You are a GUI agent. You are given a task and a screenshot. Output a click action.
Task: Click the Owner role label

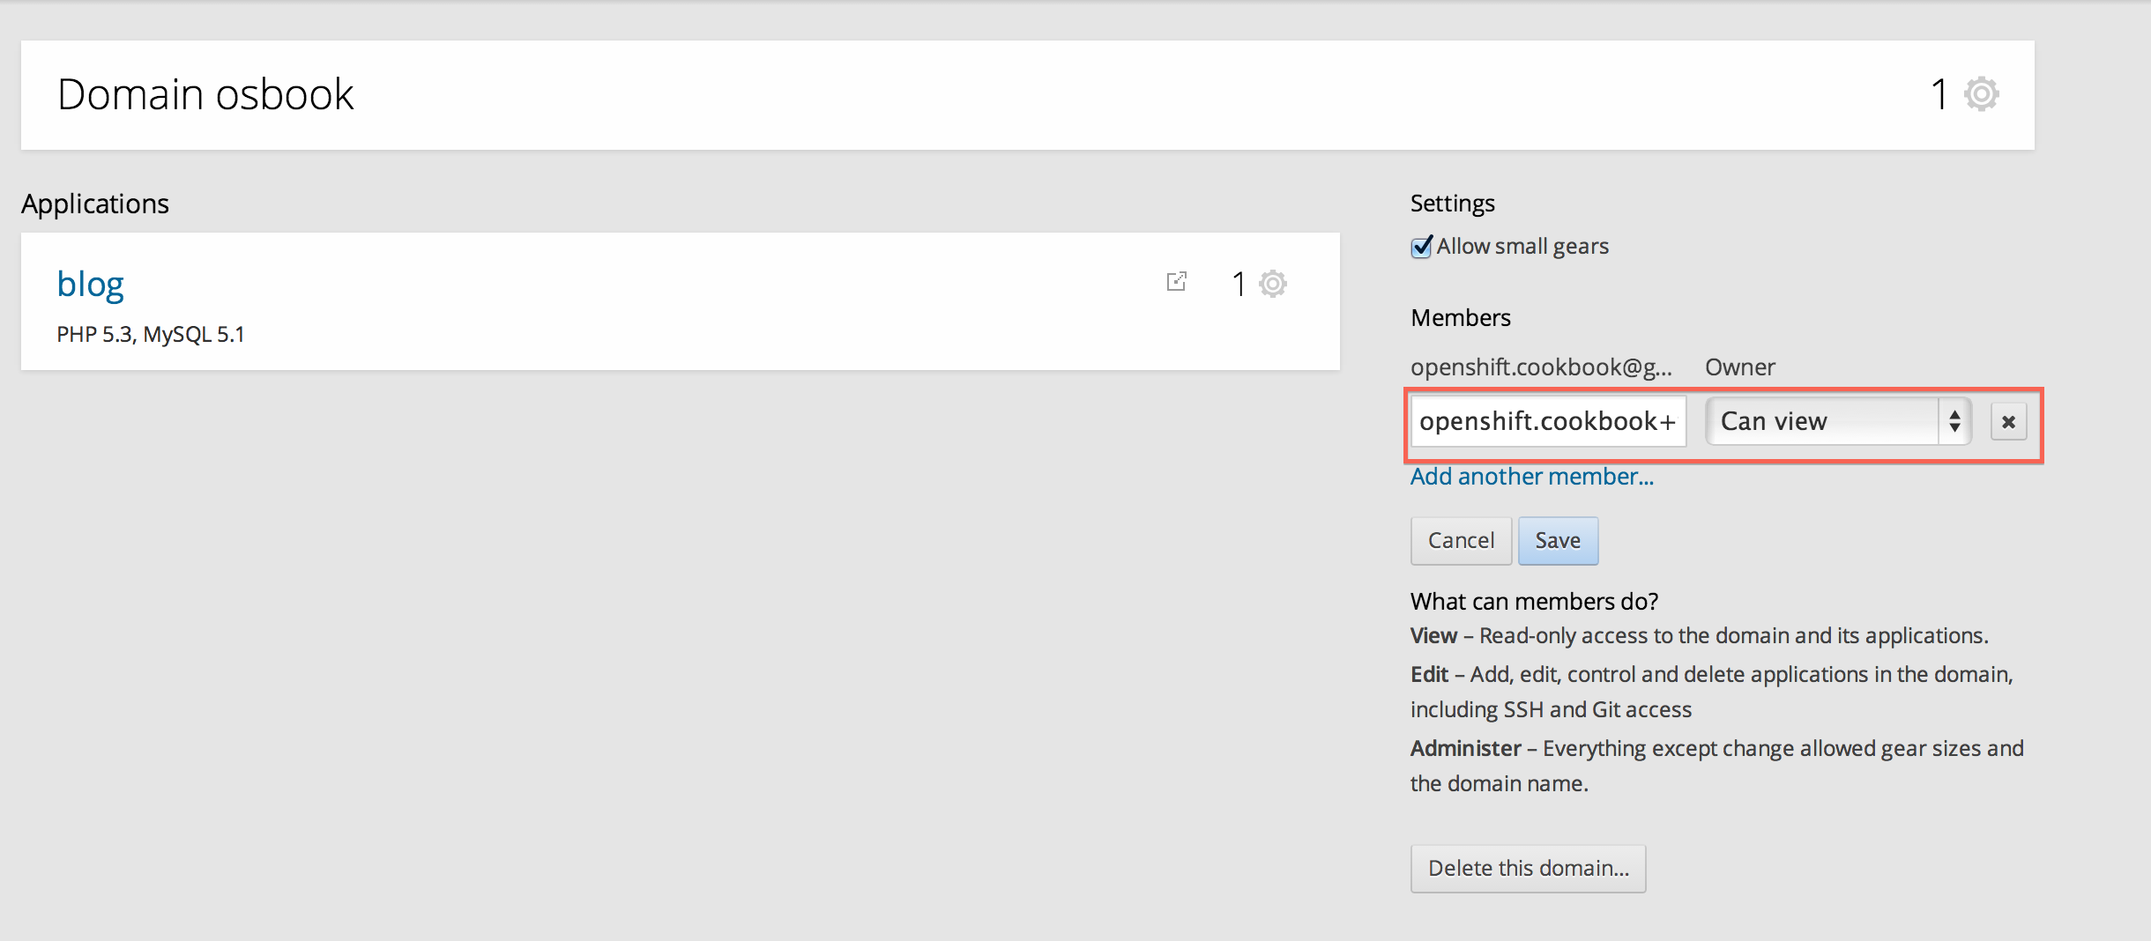pos(1739,367)
